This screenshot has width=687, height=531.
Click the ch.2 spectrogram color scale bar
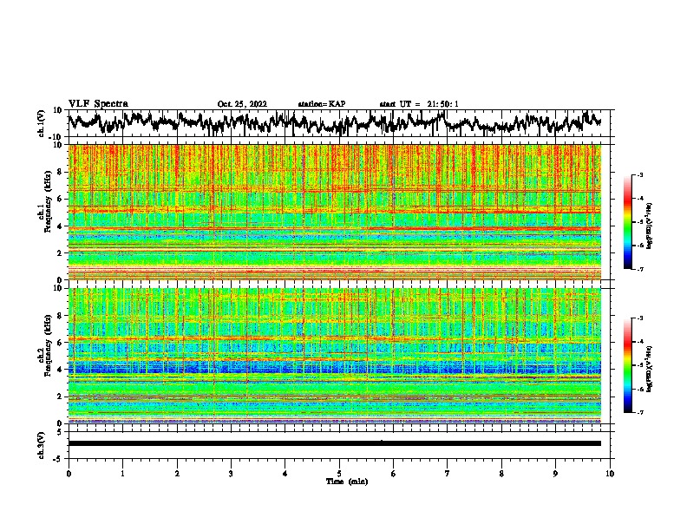[x=627, y=365]
